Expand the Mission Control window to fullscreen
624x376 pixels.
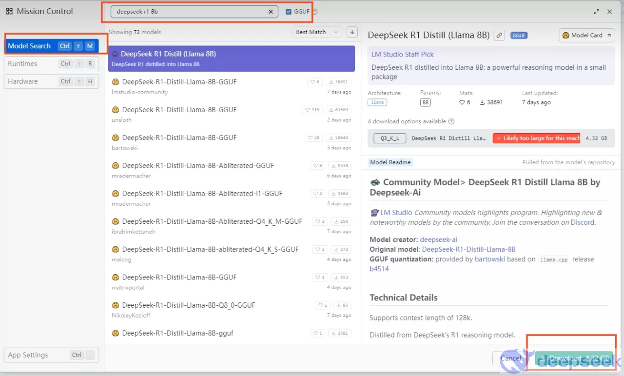pos(596,12)
